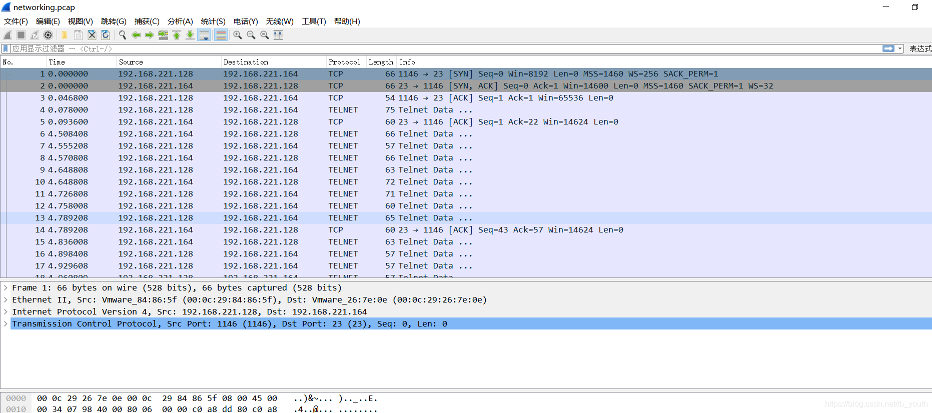Select packet 4, the 75-byte TELNET packet

coord(466,109)
